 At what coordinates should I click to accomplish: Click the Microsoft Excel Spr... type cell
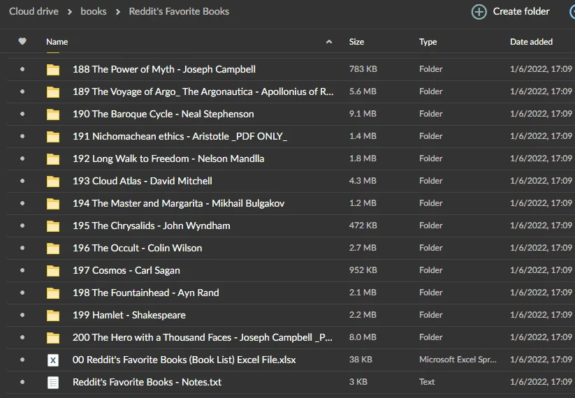pos(458,360)
